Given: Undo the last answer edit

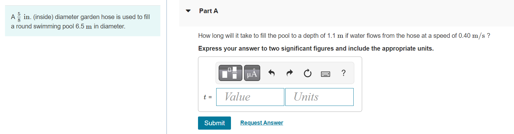Looking at the screenshot, I should click(x=271, y=73).
